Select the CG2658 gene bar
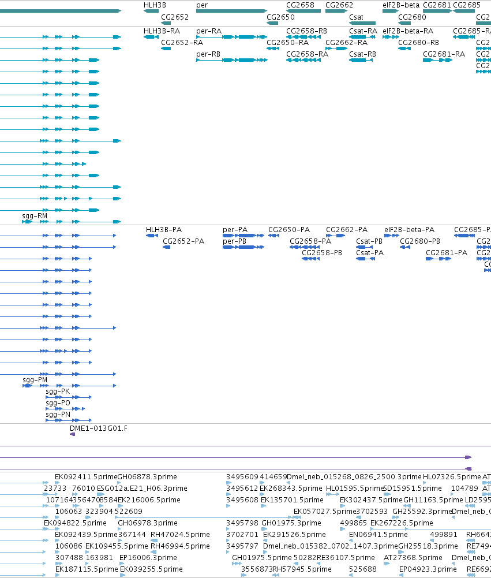Screen dimensions: 491x578 303,11
